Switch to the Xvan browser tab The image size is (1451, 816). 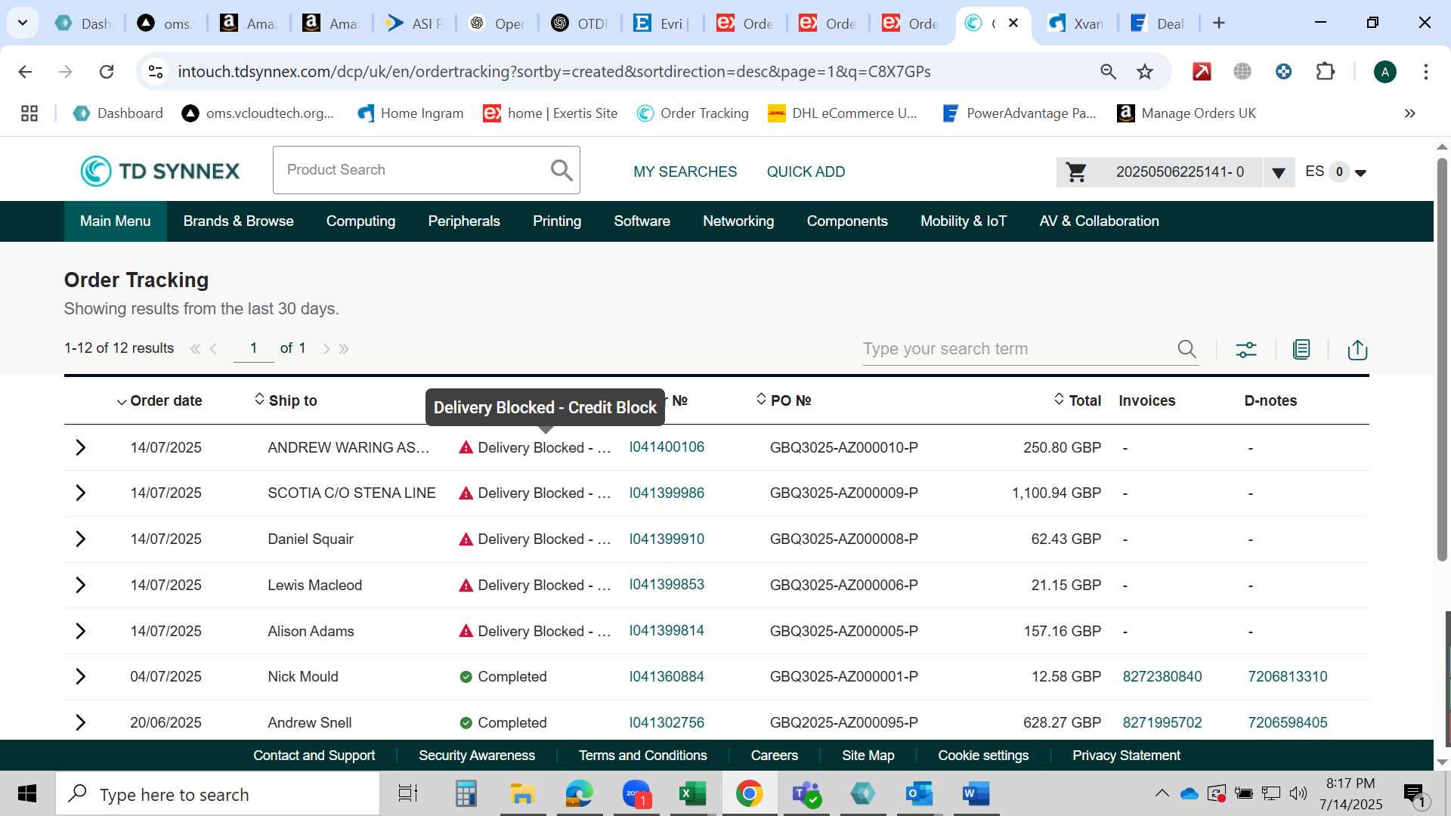pyautogui.click(x=1076, y=23)
